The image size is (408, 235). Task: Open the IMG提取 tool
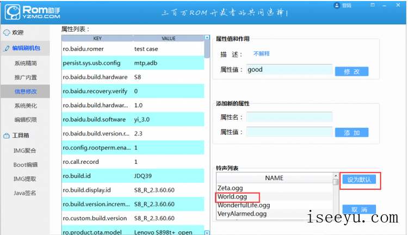[25, 179]
